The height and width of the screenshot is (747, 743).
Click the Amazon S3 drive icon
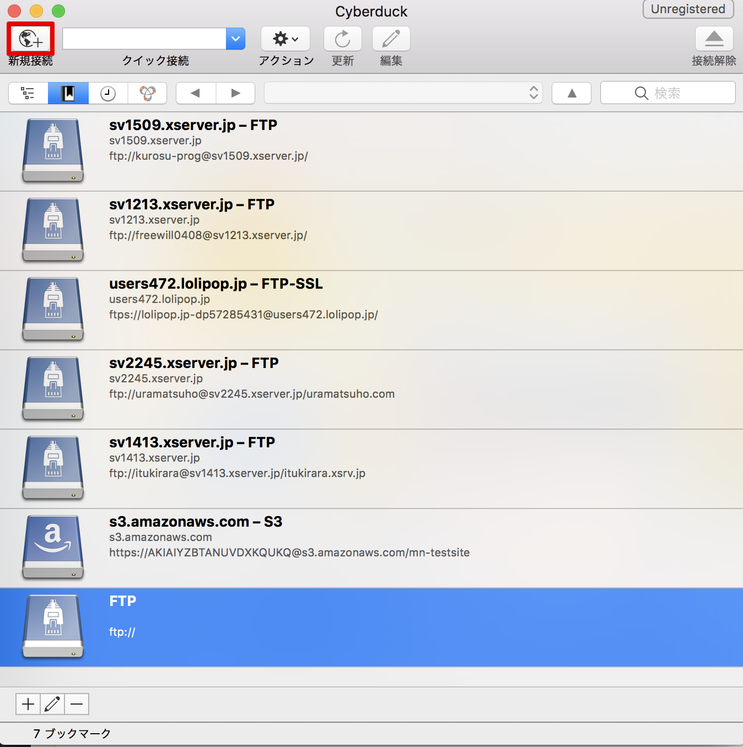click(x=53, y=547)
